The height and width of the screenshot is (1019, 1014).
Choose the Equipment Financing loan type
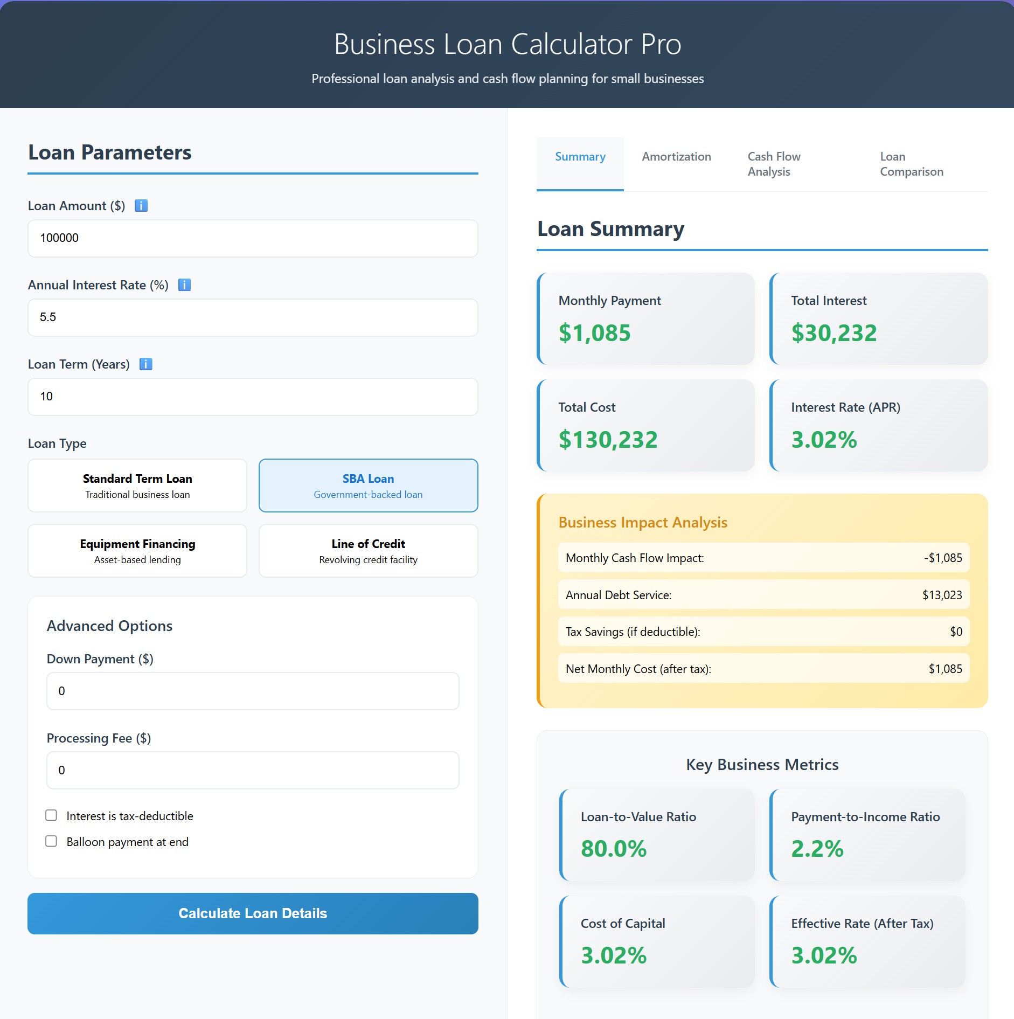point(137,551)
